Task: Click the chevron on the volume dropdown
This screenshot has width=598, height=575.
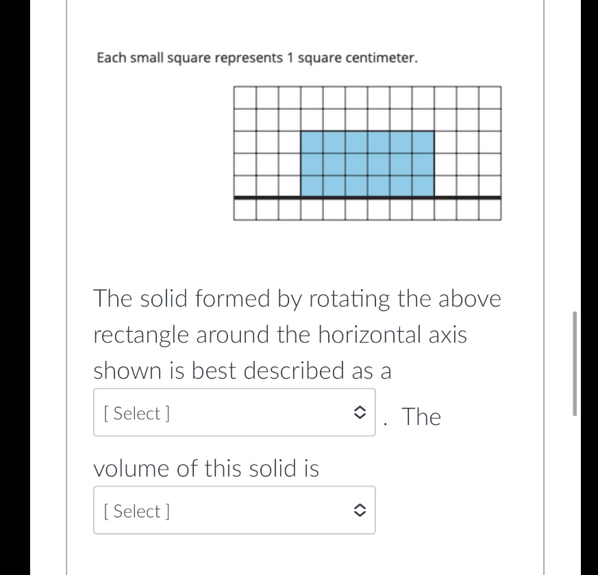Action: tap(361, 510)
